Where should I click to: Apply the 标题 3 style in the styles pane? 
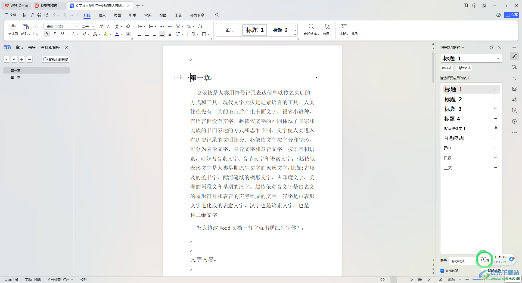[471, 109]
